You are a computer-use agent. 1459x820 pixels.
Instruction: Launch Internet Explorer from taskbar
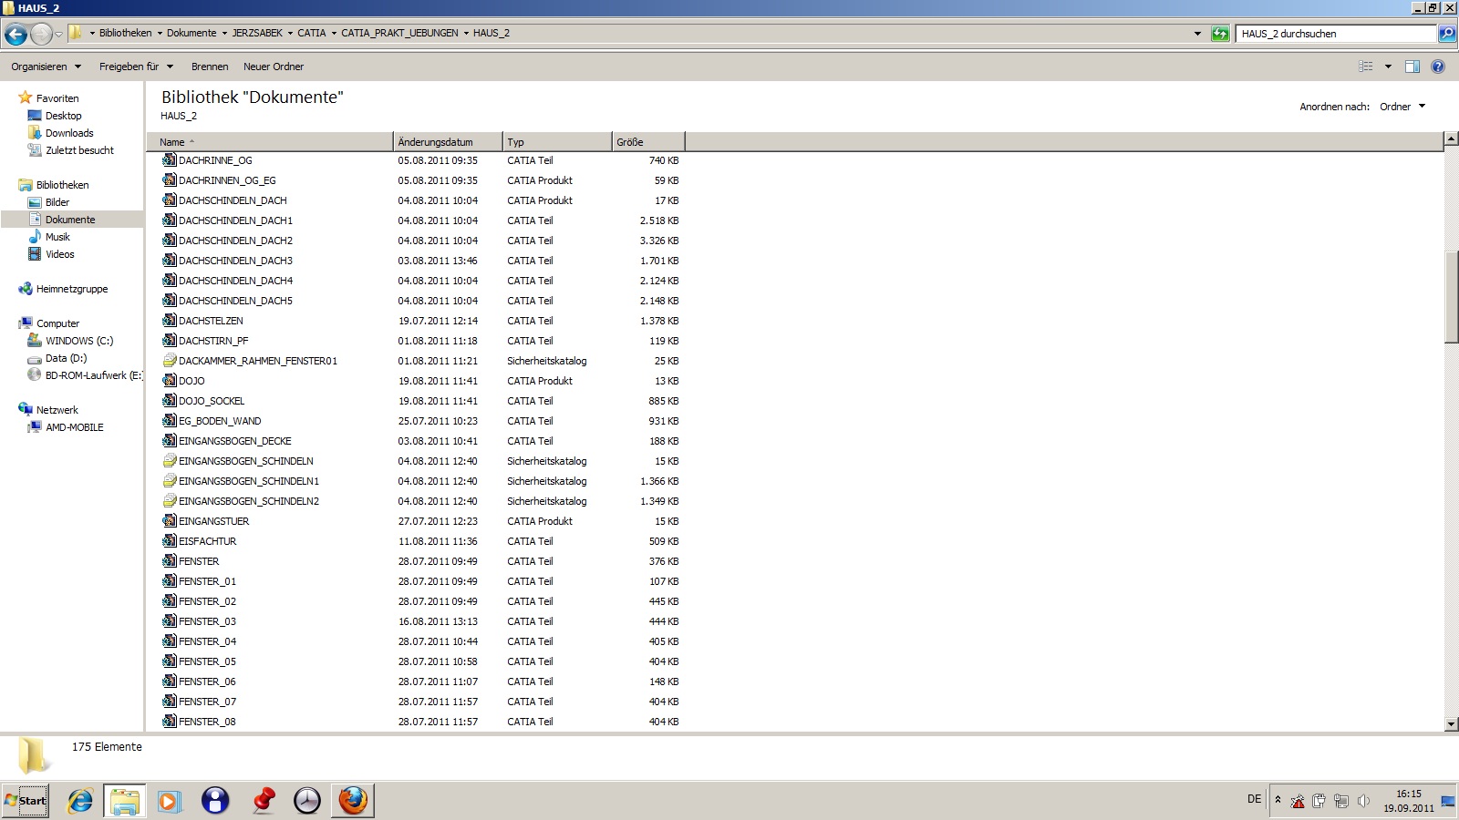click(x=80, y=801)
